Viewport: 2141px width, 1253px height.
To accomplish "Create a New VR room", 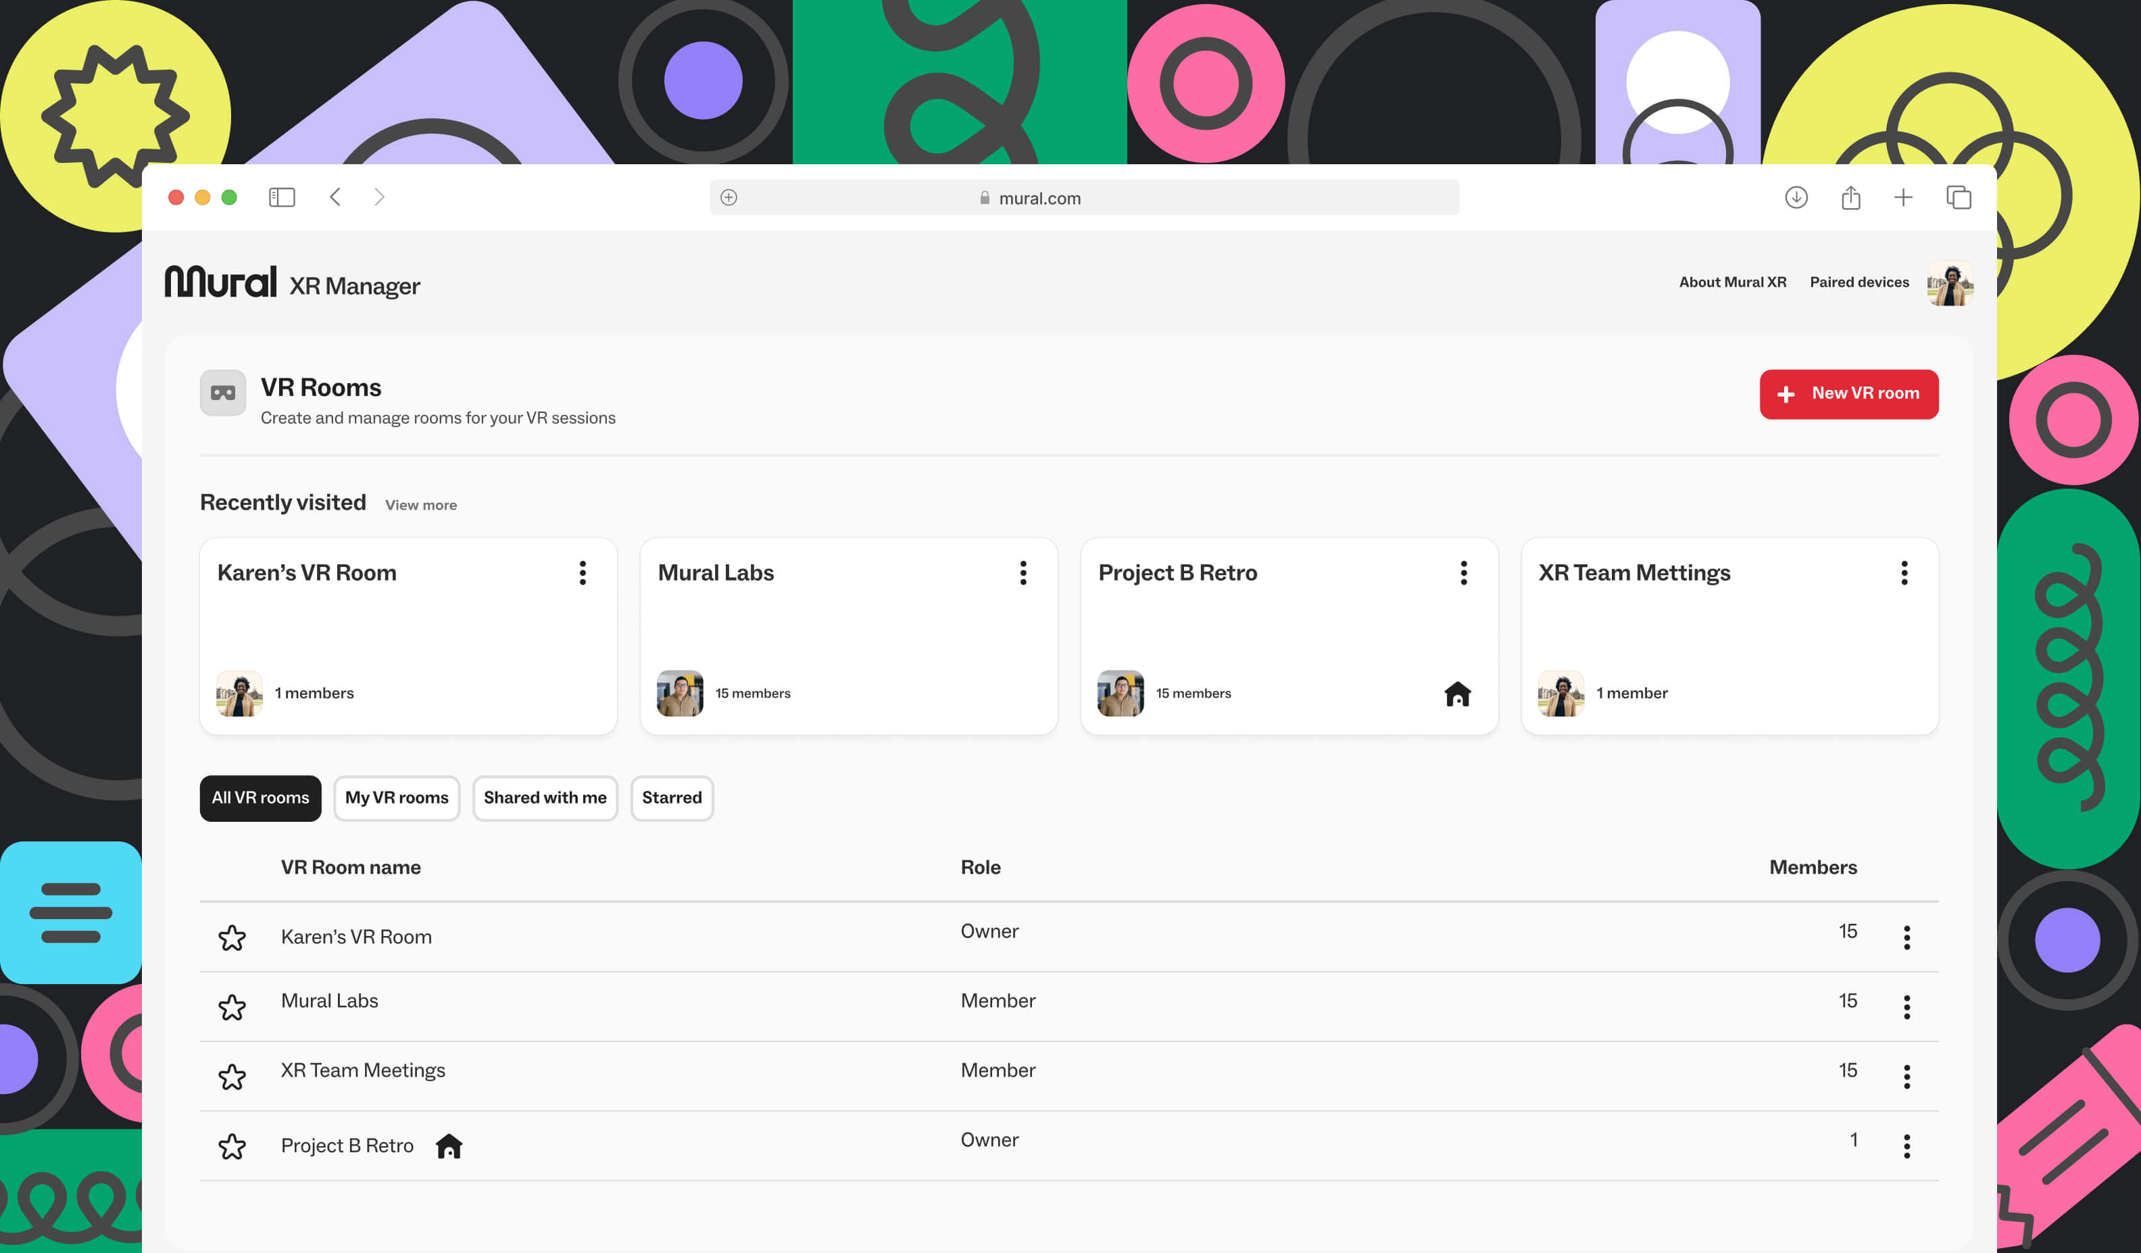I will click(1850, 394).
